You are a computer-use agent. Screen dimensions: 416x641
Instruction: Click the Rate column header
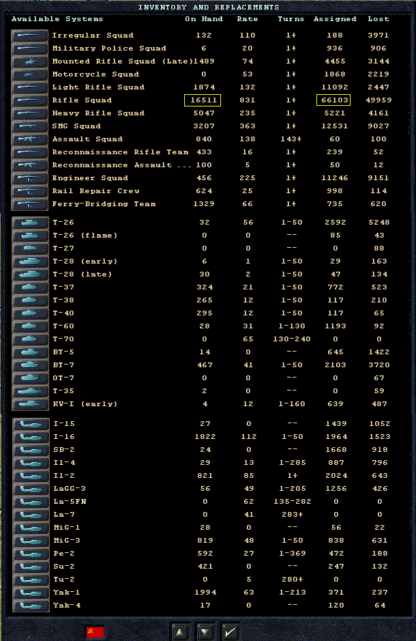pyautogui.click(x=248, y=19)
